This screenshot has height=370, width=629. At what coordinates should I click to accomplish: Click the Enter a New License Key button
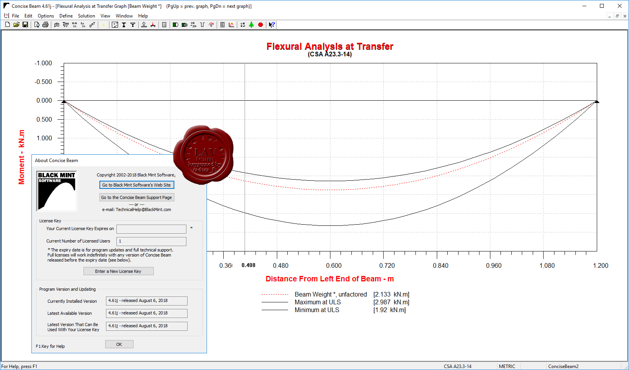click(118, 271)
